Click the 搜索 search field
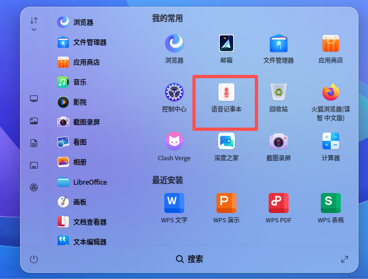 [x=189, y=259]
